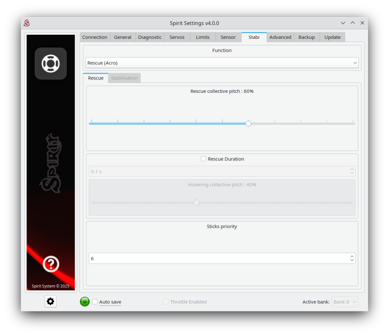Open settings with the gear icon
This screenshot has height=336, width=389.
[50, 301]
